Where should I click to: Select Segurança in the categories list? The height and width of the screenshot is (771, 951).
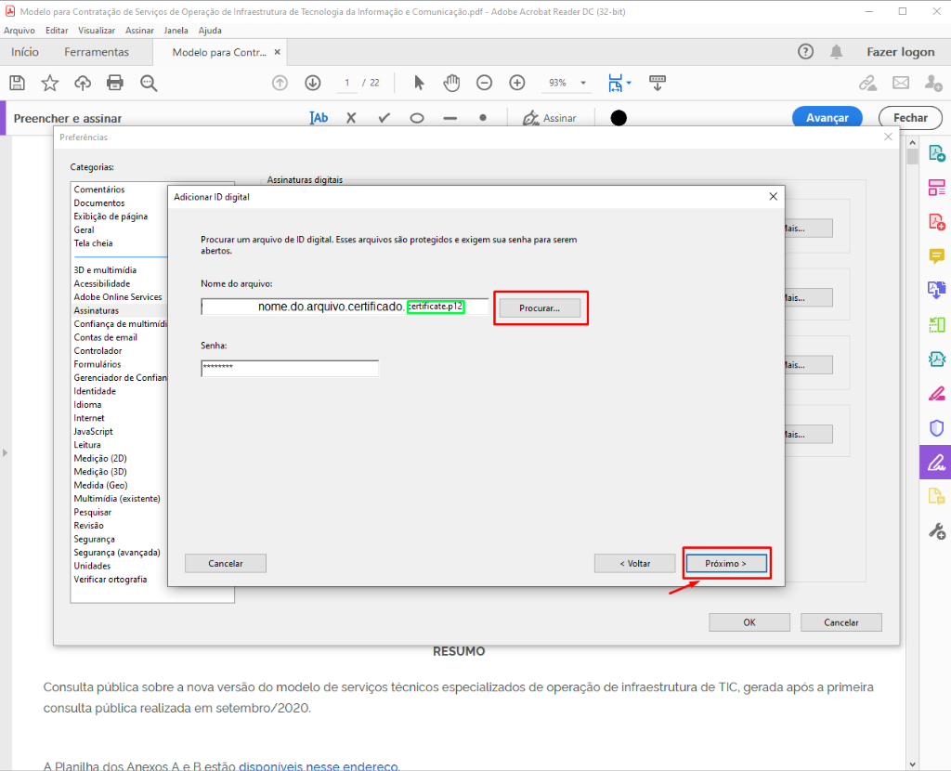pyautogui.click(x=95, y=539)
